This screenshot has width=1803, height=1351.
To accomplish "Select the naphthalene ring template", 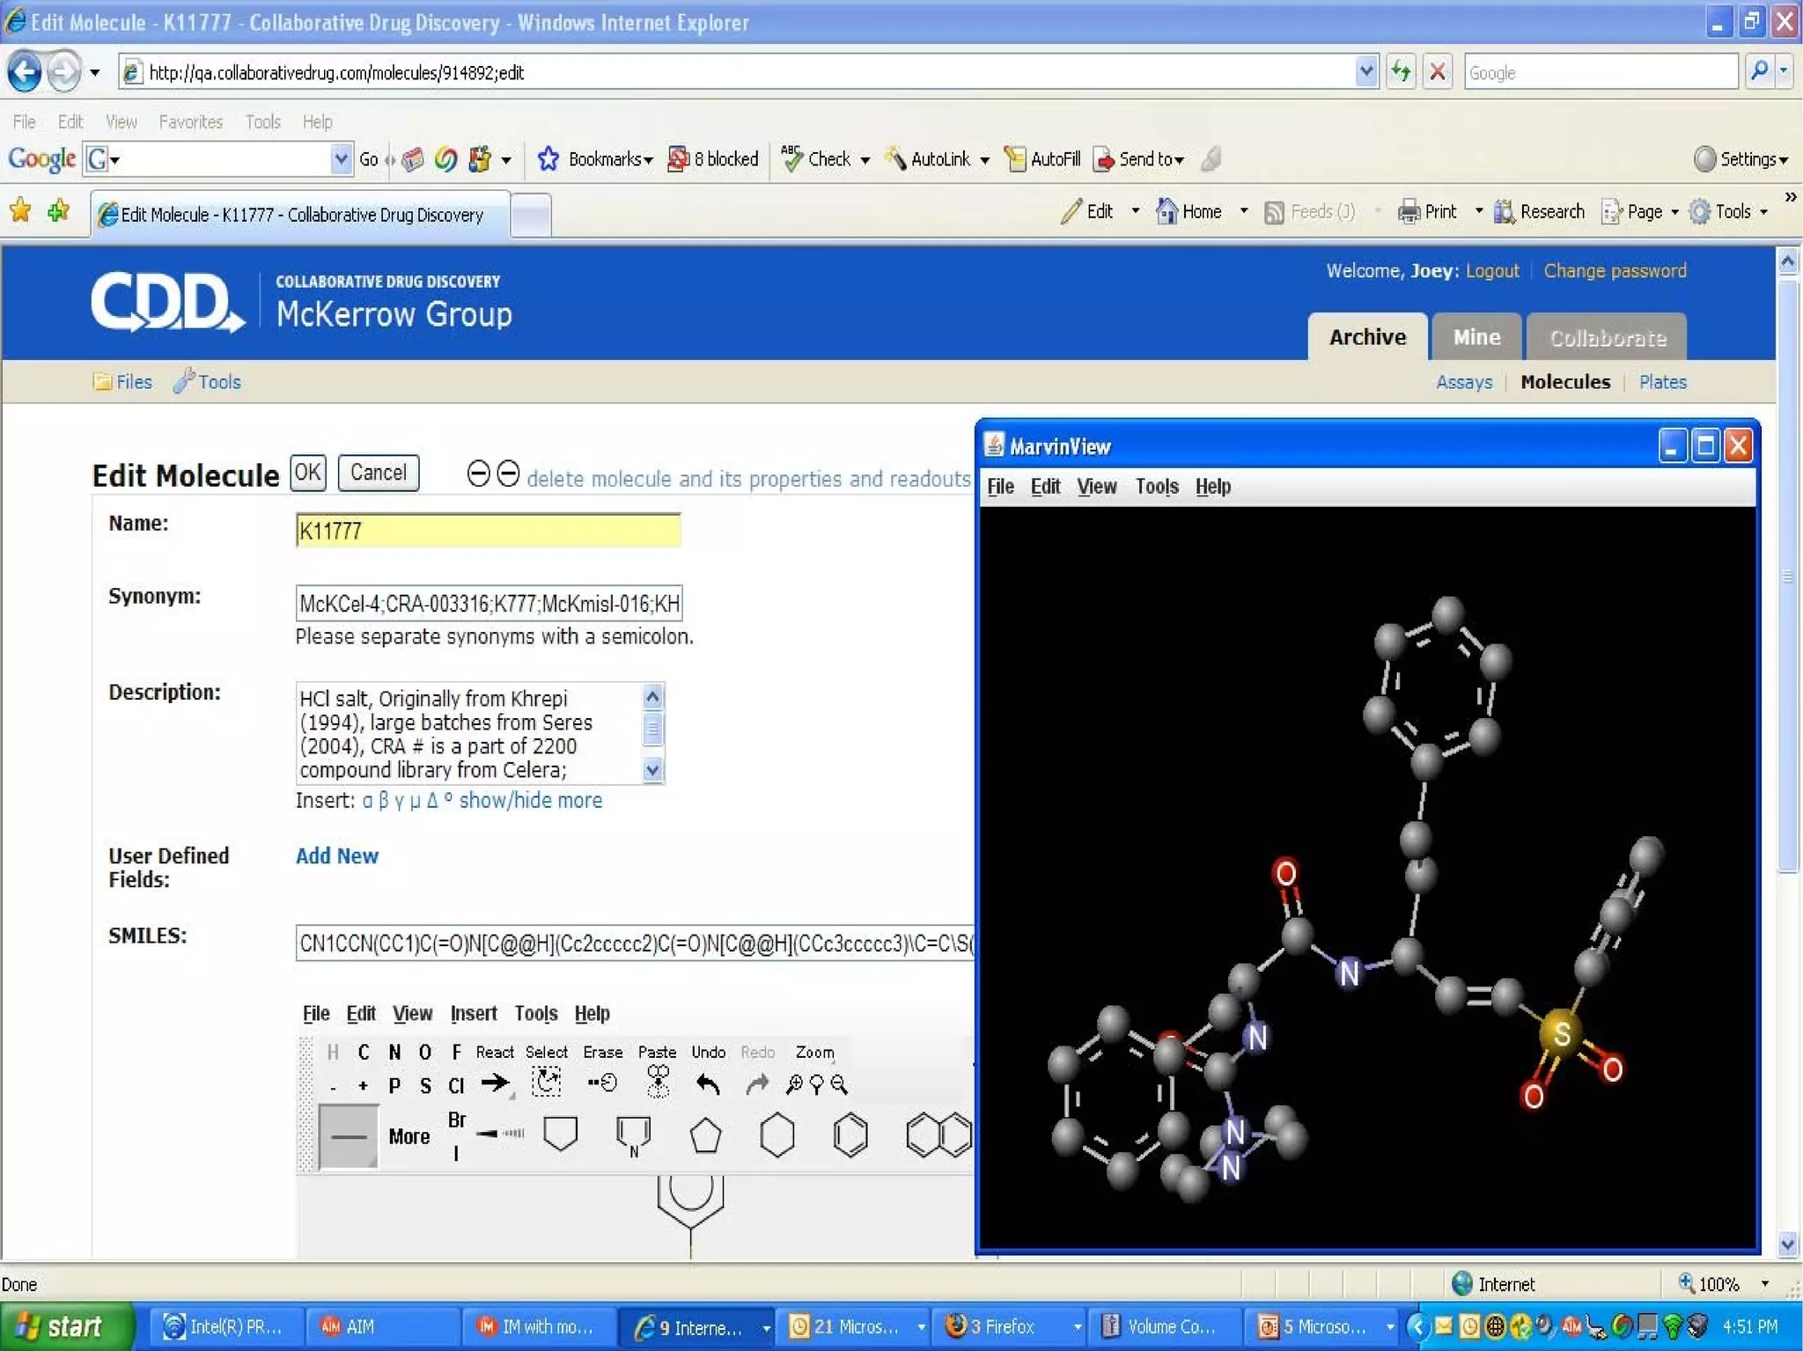I will click(x=938, y=1135).
